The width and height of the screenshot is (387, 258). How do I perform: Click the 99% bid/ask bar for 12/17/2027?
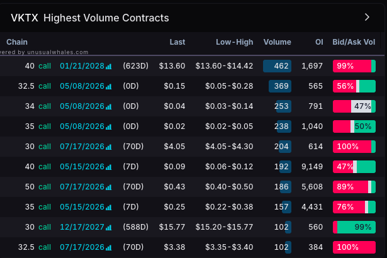[354, 227]
